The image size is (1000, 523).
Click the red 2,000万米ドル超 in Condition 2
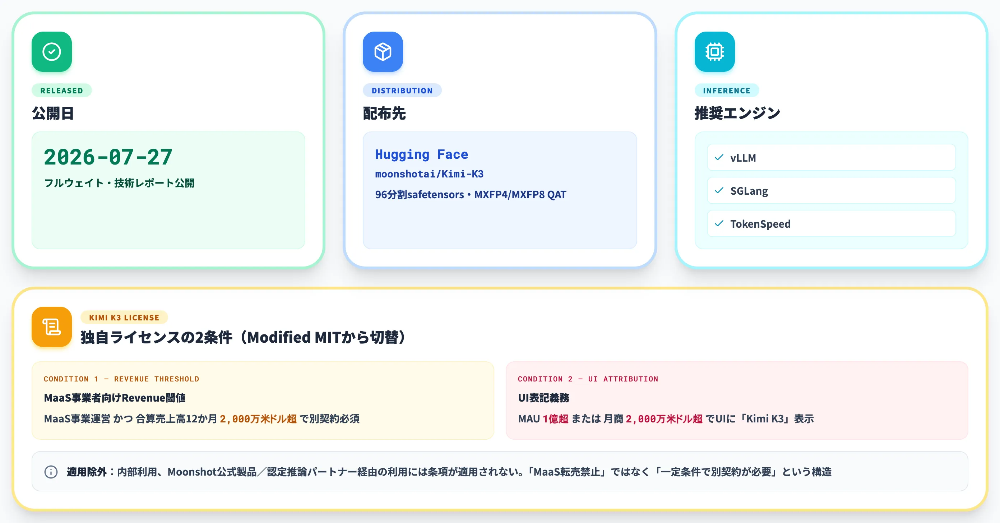point(664,418)
